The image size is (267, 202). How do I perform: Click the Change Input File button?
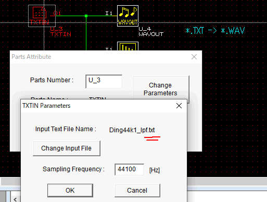[67, 148]
